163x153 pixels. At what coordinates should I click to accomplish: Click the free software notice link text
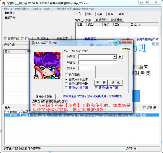pyautogui.click(x=92, y=96)
